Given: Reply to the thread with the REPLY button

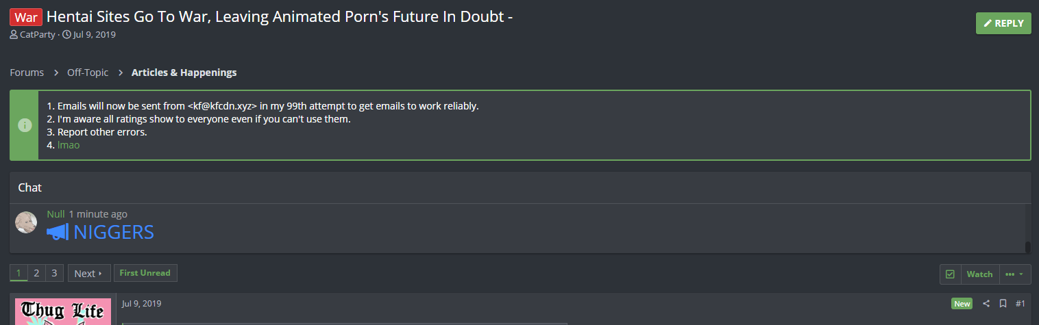Looking at the screenshot, I should pyautogui.click(x=1003, y=23).
